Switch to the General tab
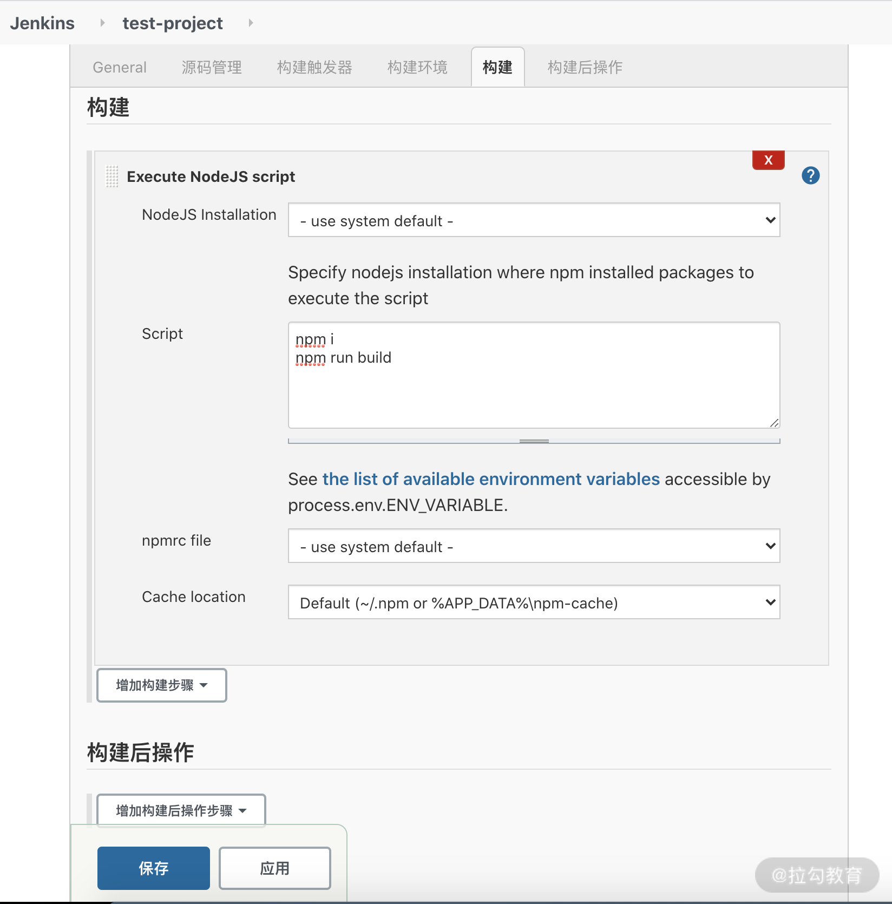 pos(120,67)
